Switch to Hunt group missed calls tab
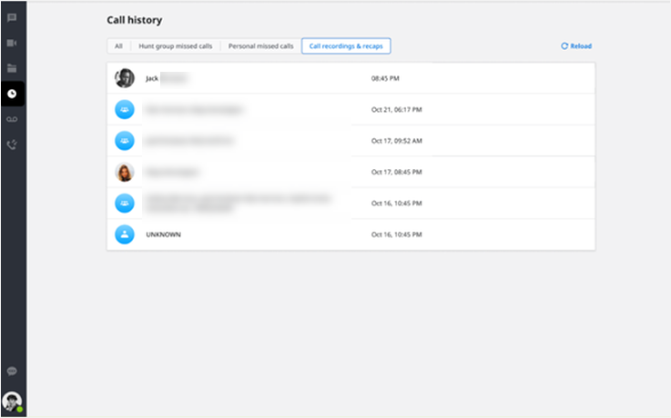The width and height of the screenshot is (671, 418). (x=176, y=46)
